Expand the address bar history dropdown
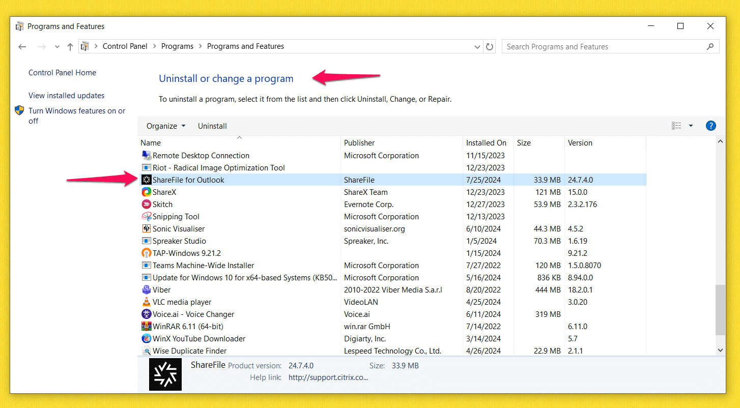 477,46
